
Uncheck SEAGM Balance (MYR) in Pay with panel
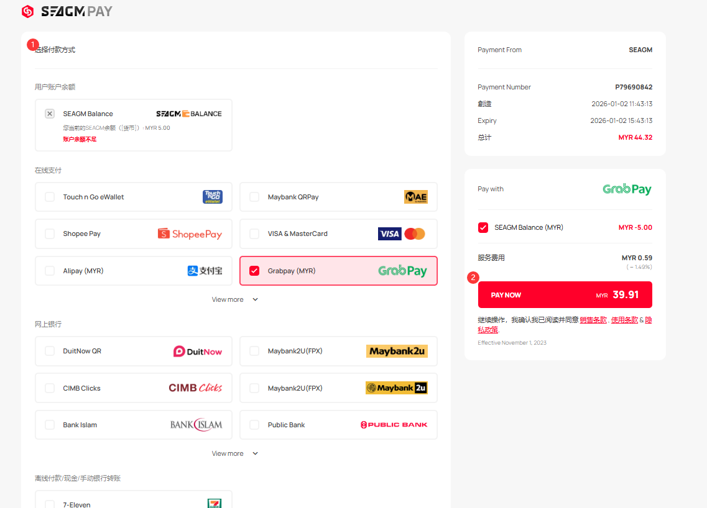(x=483, y=227)
